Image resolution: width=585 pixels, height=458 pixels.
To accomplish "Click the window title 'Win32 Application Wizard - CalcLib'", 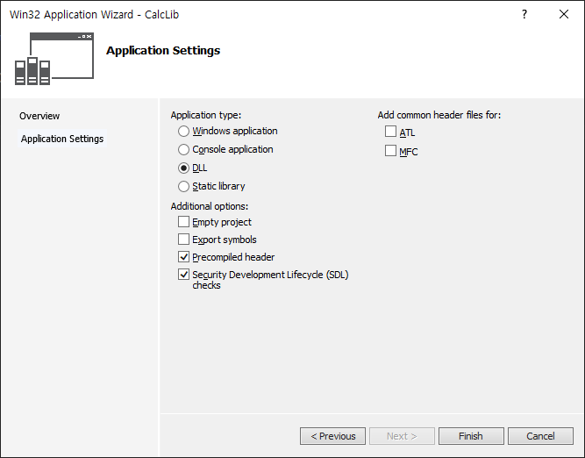I will [95, 15].
